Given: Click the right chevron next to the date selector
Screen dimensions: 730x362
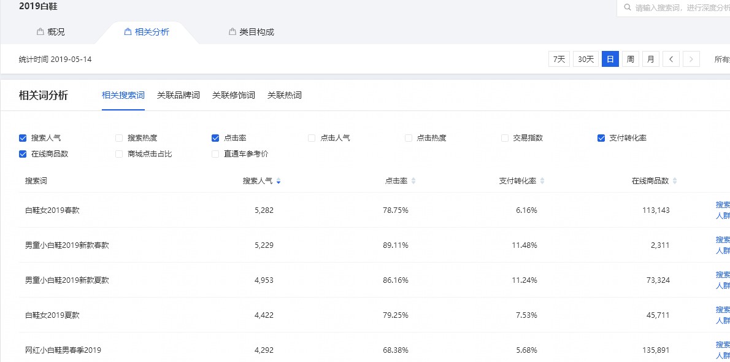Looking at the screenshot, I should 691,58.
